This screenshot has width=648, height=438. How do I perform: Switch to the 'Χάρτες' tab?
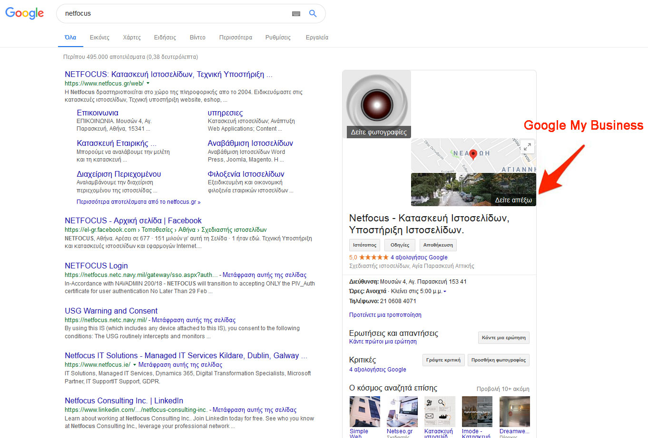click(132, 38)
